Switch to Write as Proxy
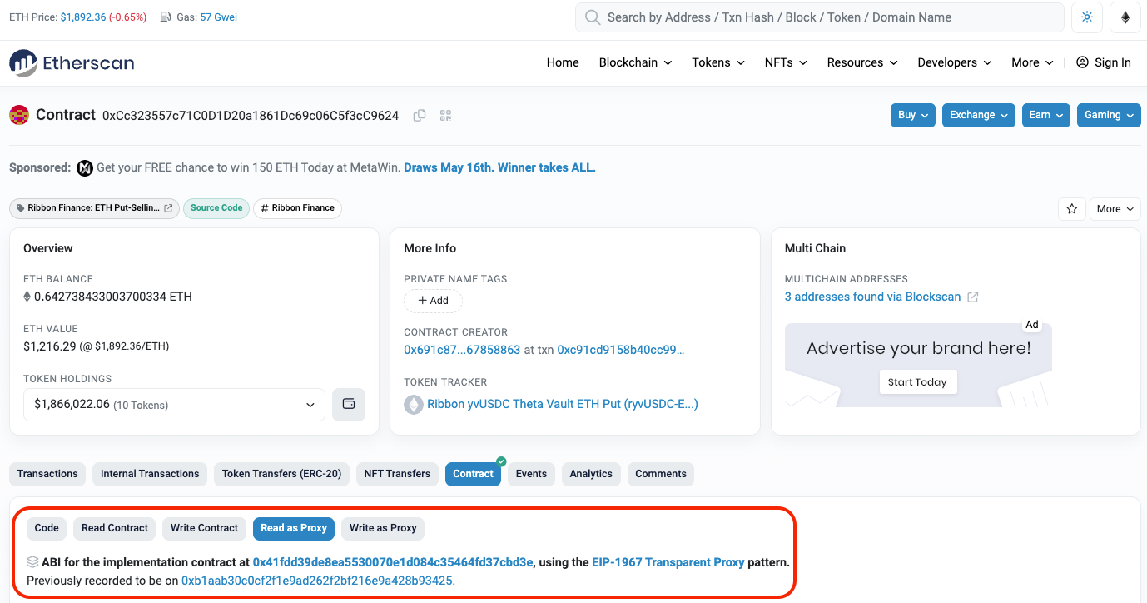 click(383, 528)
